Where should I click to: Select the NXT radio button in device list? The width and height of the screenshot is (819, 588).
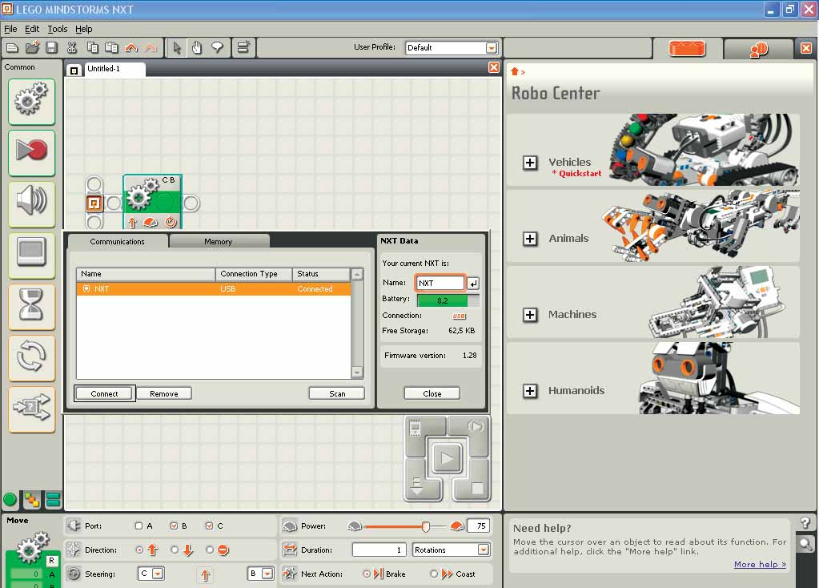86,288
